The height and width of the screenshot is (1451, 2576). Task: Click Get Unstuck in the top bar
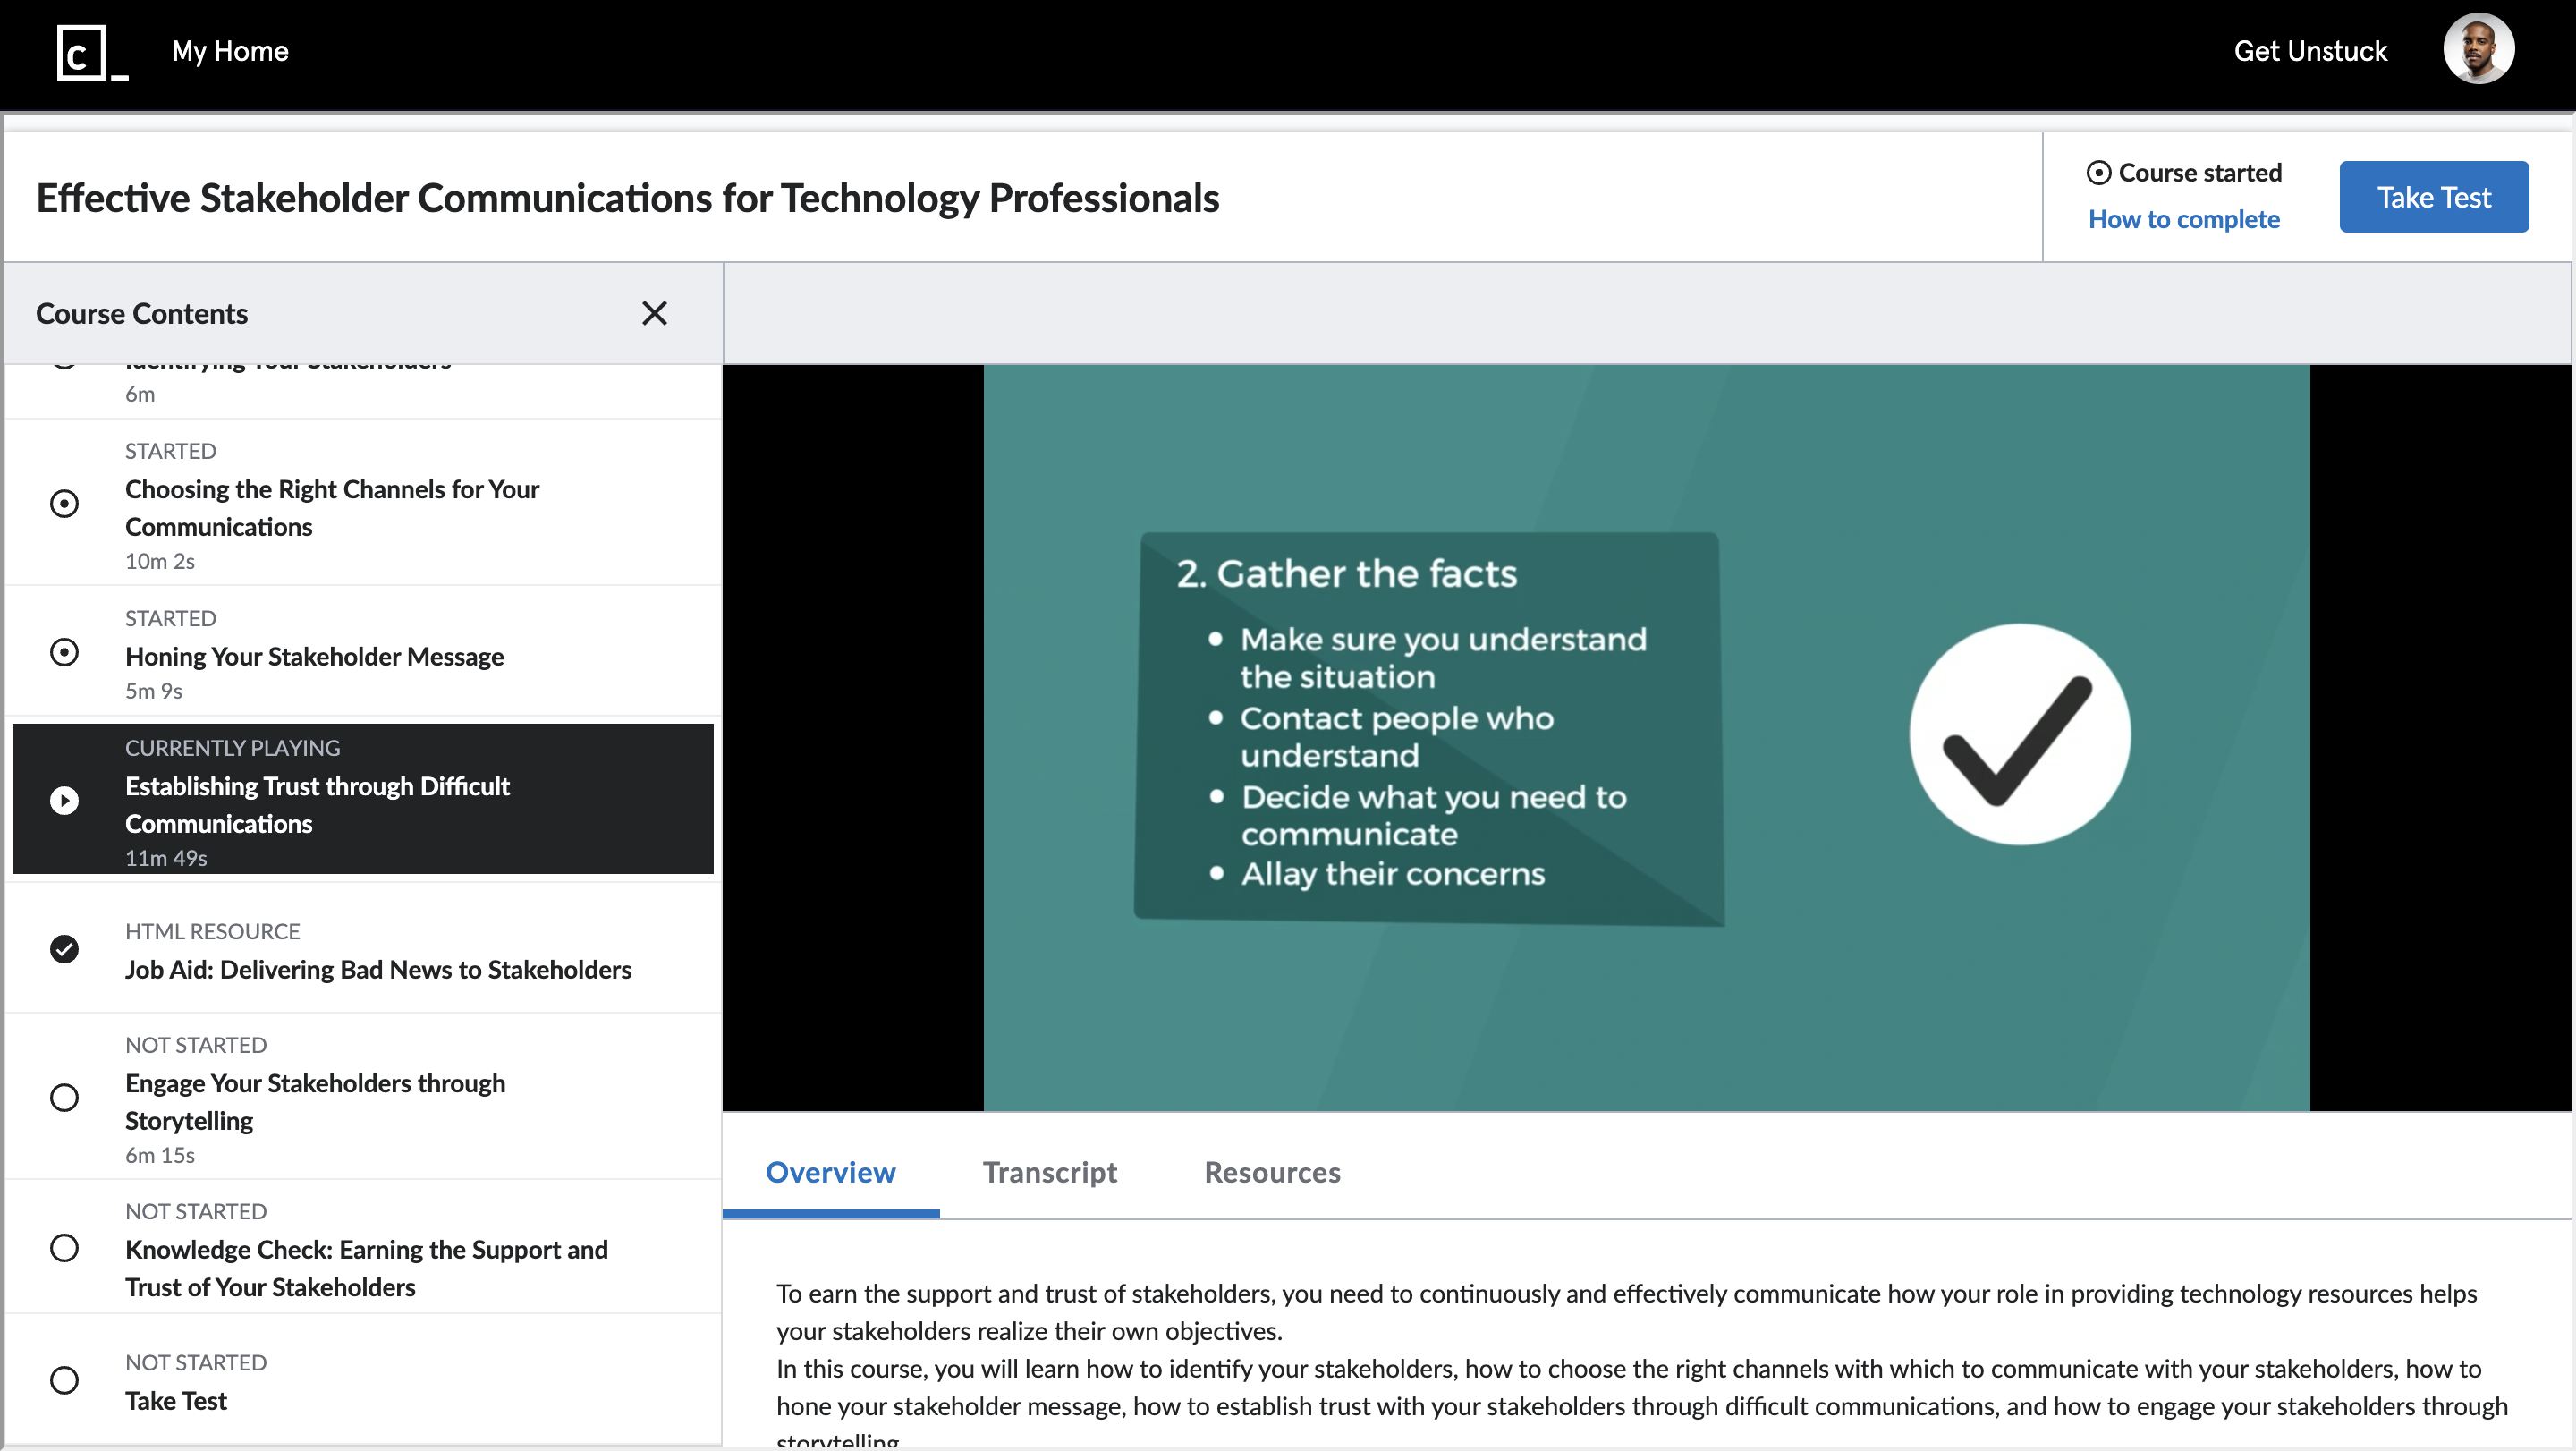tap(2311, 51)
